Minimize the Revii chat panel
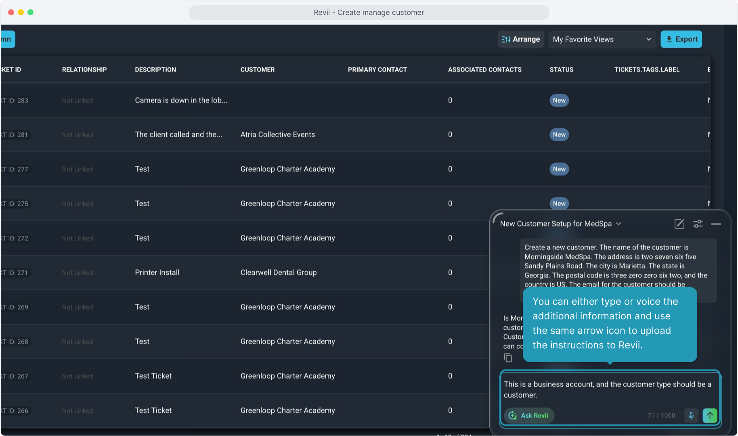Image resolution: width=738 pixels, height=436 pixels. click(x=716, y=224)
